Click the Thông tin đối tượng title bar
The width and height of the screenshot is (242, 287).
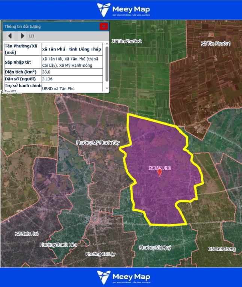[x=49, y=26]
